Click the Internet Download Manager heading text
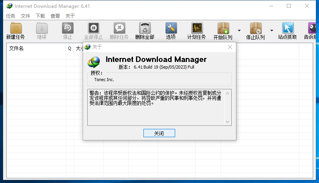The image size is (319, 183). pos(156,60)
